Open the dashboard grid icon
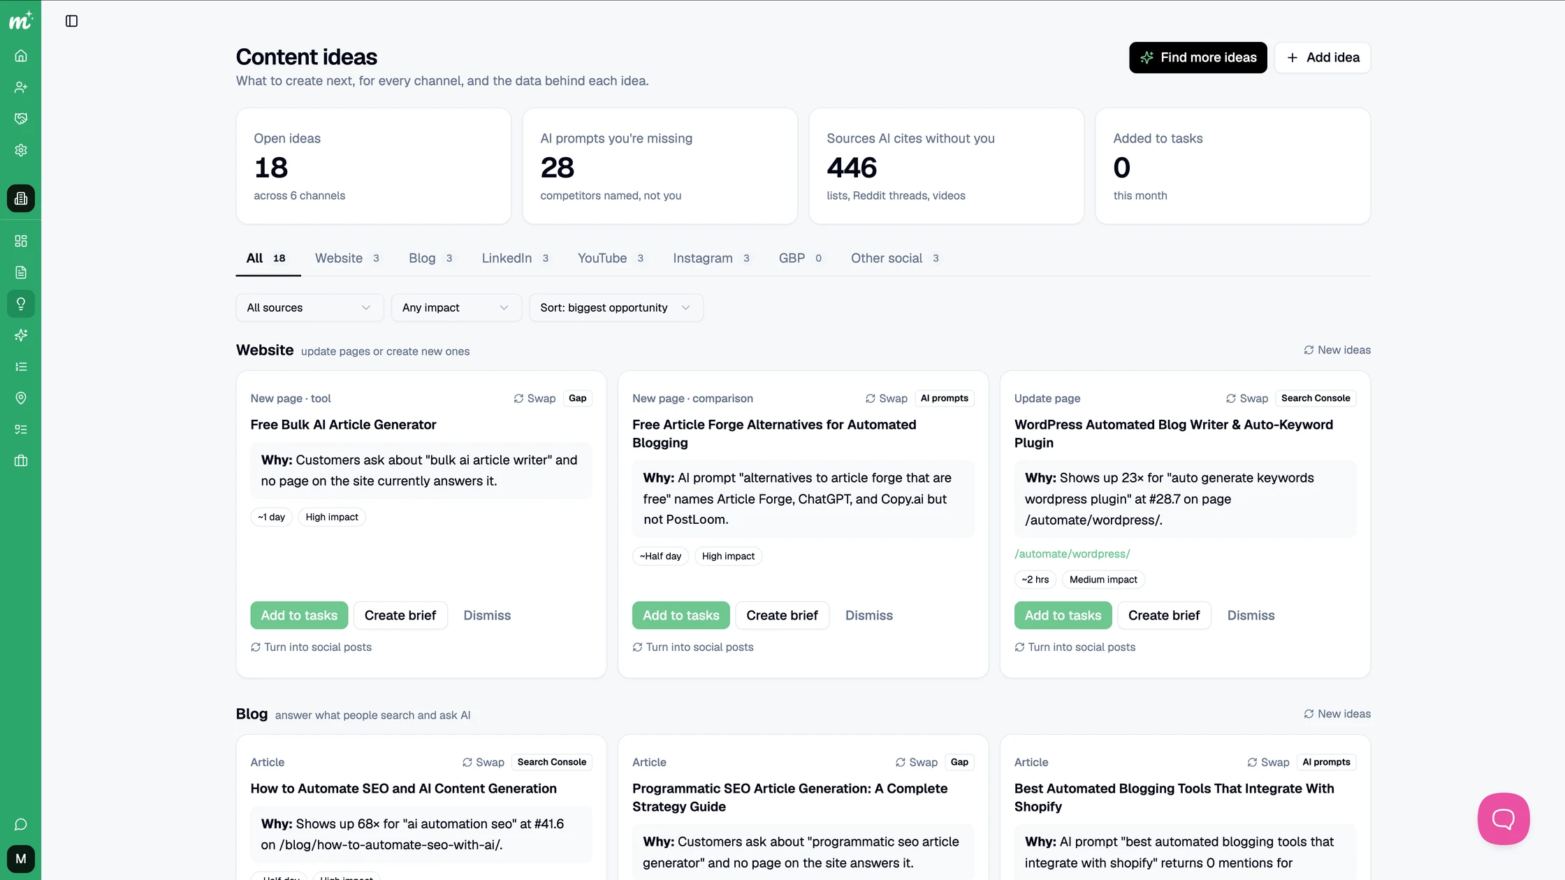Image resolution: width=1565 pixels, height=880 pixels. pos(21,241)
